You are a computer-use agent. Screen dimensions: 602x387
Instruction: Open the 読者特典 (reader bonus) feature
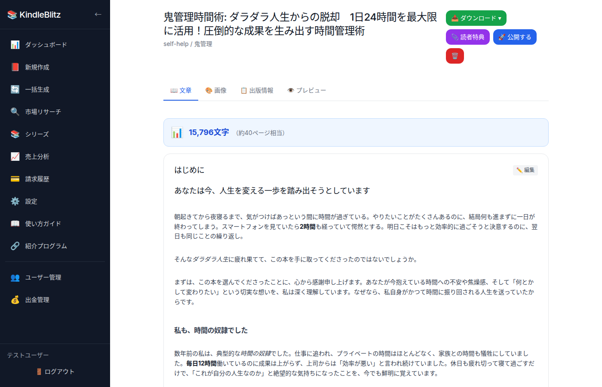467,37
